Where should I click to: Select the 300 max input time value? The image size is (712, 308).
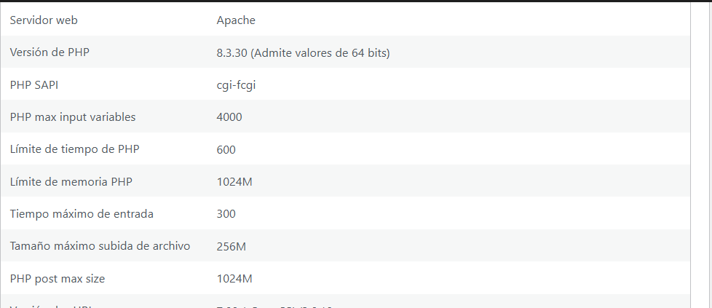pos(226,214)
